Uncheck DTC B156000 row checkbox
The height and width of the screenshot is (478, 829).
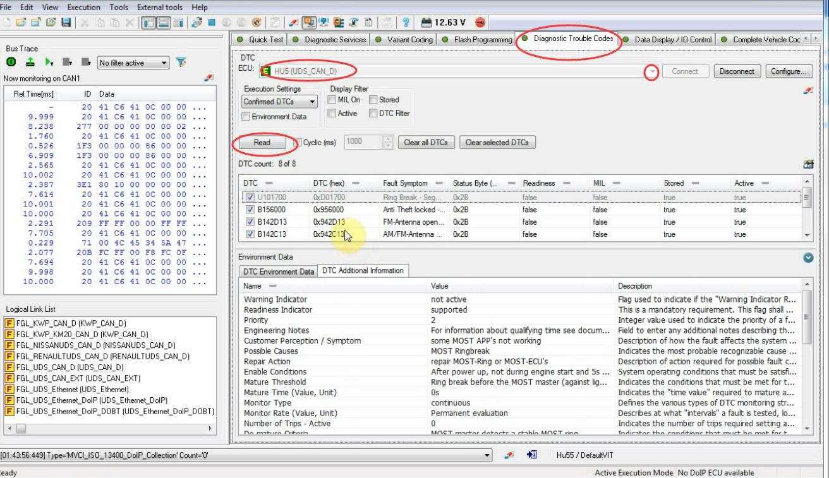click(250, 210)
